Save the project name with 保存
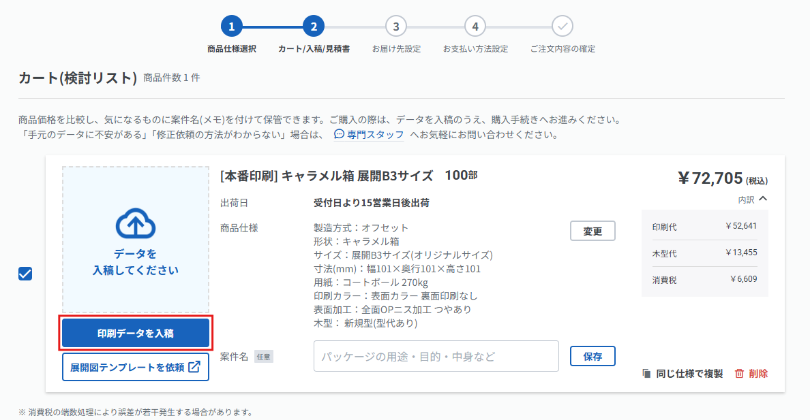This screenshot has height=420, width=810. (592, 356)
